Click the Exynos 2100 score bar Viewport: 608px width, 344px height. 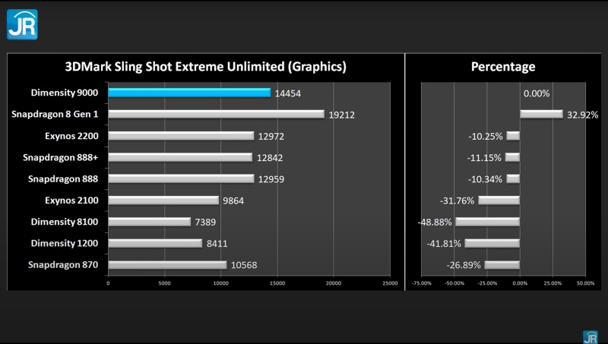163,200
